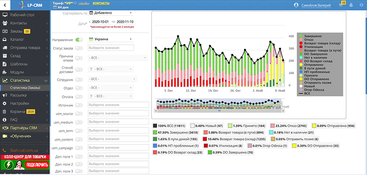The height and width of the screenshot is (175, 367).
Task: Click the Источник values input field
Action: [x=118, y=105]
